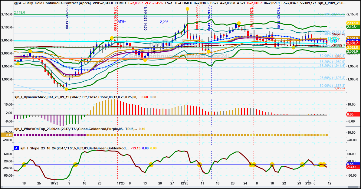This screenshot has width=361, height=189.
Task: Click the Lo=2,034.3 value in the header
Action: click(290, 3)
